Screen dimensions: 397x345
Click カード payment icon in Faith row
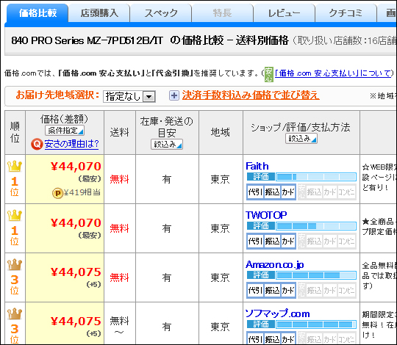288,192
